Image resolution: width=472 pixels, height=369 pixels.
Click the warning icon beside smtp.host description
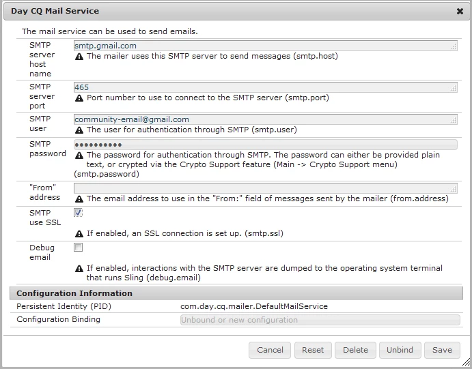[79, 57]
